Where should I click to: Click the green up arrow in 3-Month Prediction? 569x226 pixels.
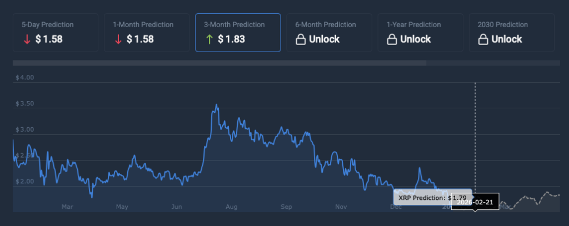208,39
